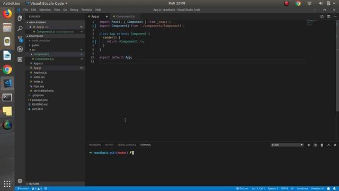Open the Terminal menu
This screenshot has width=339, height=191.
coord(87,10)
